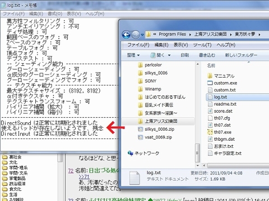Screen dimensions: 269x201
Task: Click the Explorer back navigation arrow
Action: (x=126, y=35)
